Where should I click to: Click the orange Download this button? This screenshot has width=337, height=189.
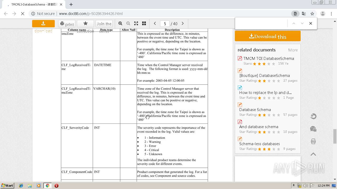pyautogui.click(x=267, y=36)
